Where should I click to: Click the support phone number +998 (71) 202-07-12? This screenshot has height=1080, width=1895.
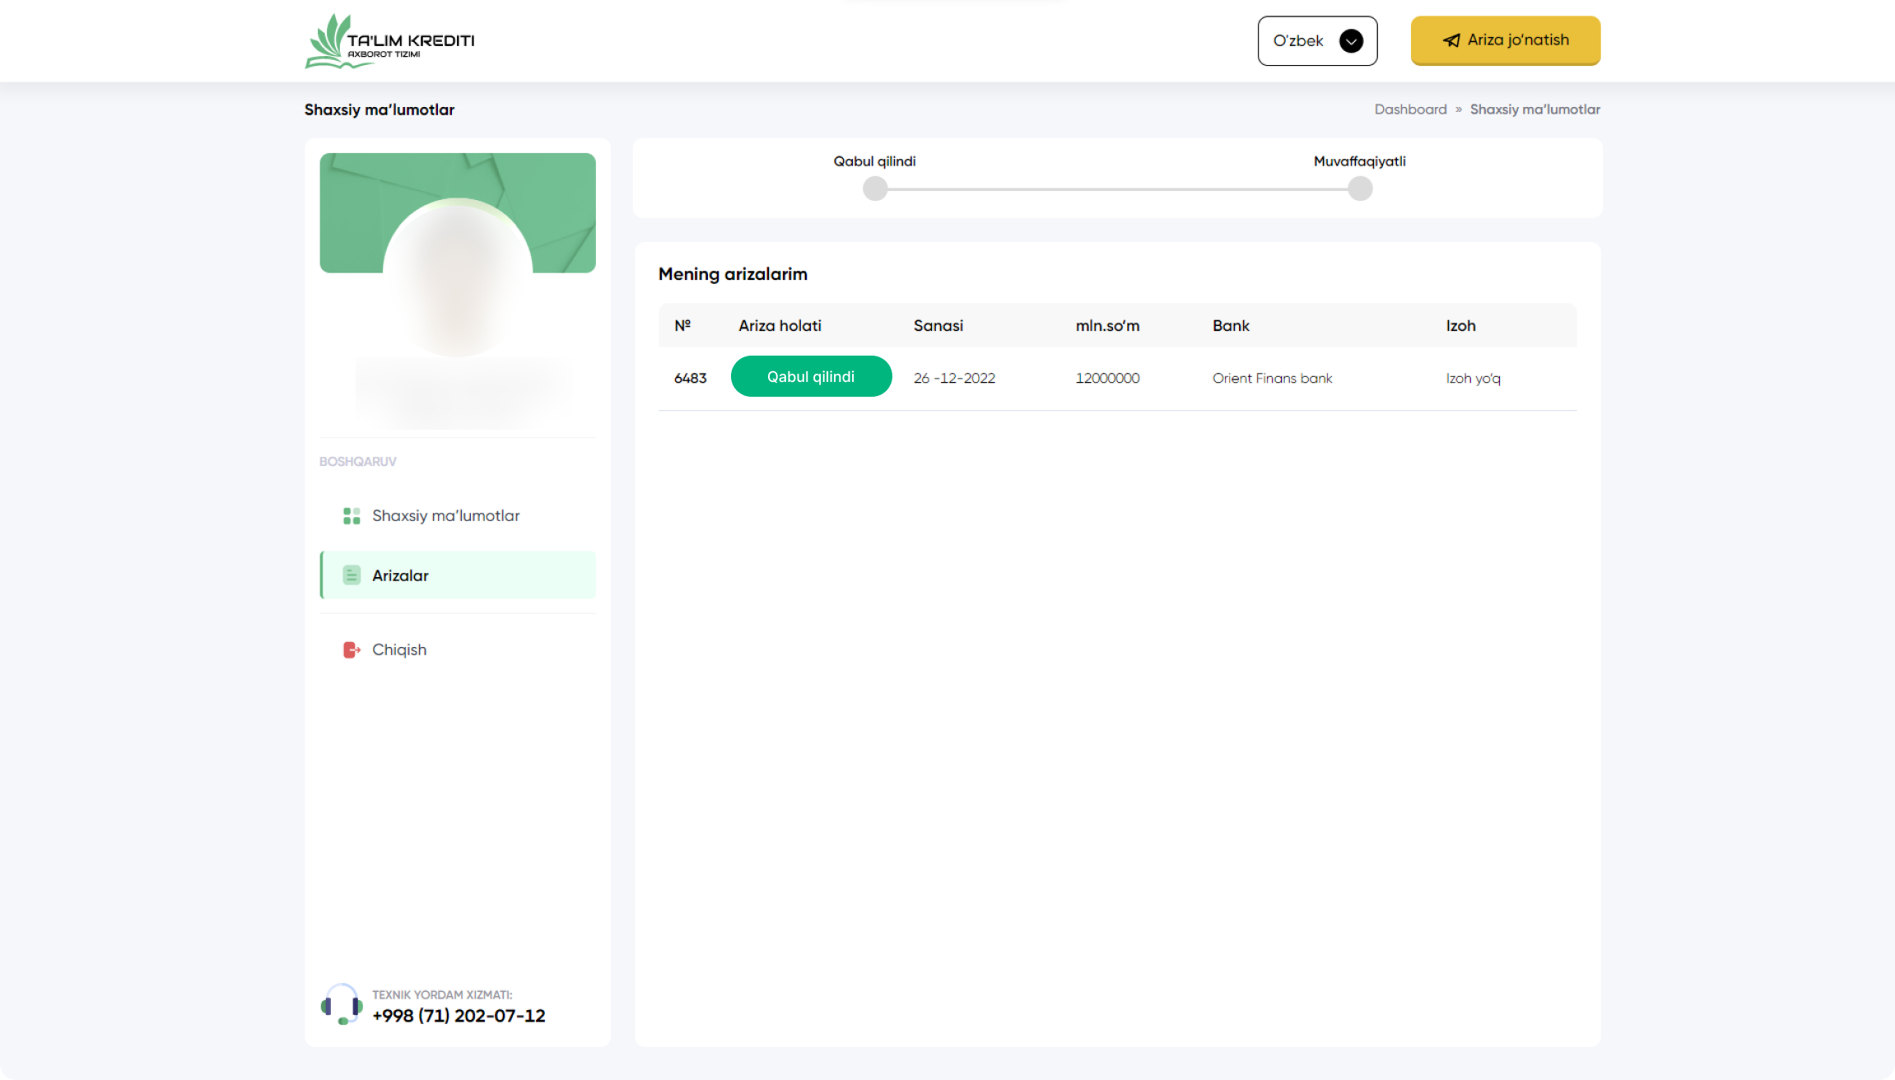coord(459,1016)
